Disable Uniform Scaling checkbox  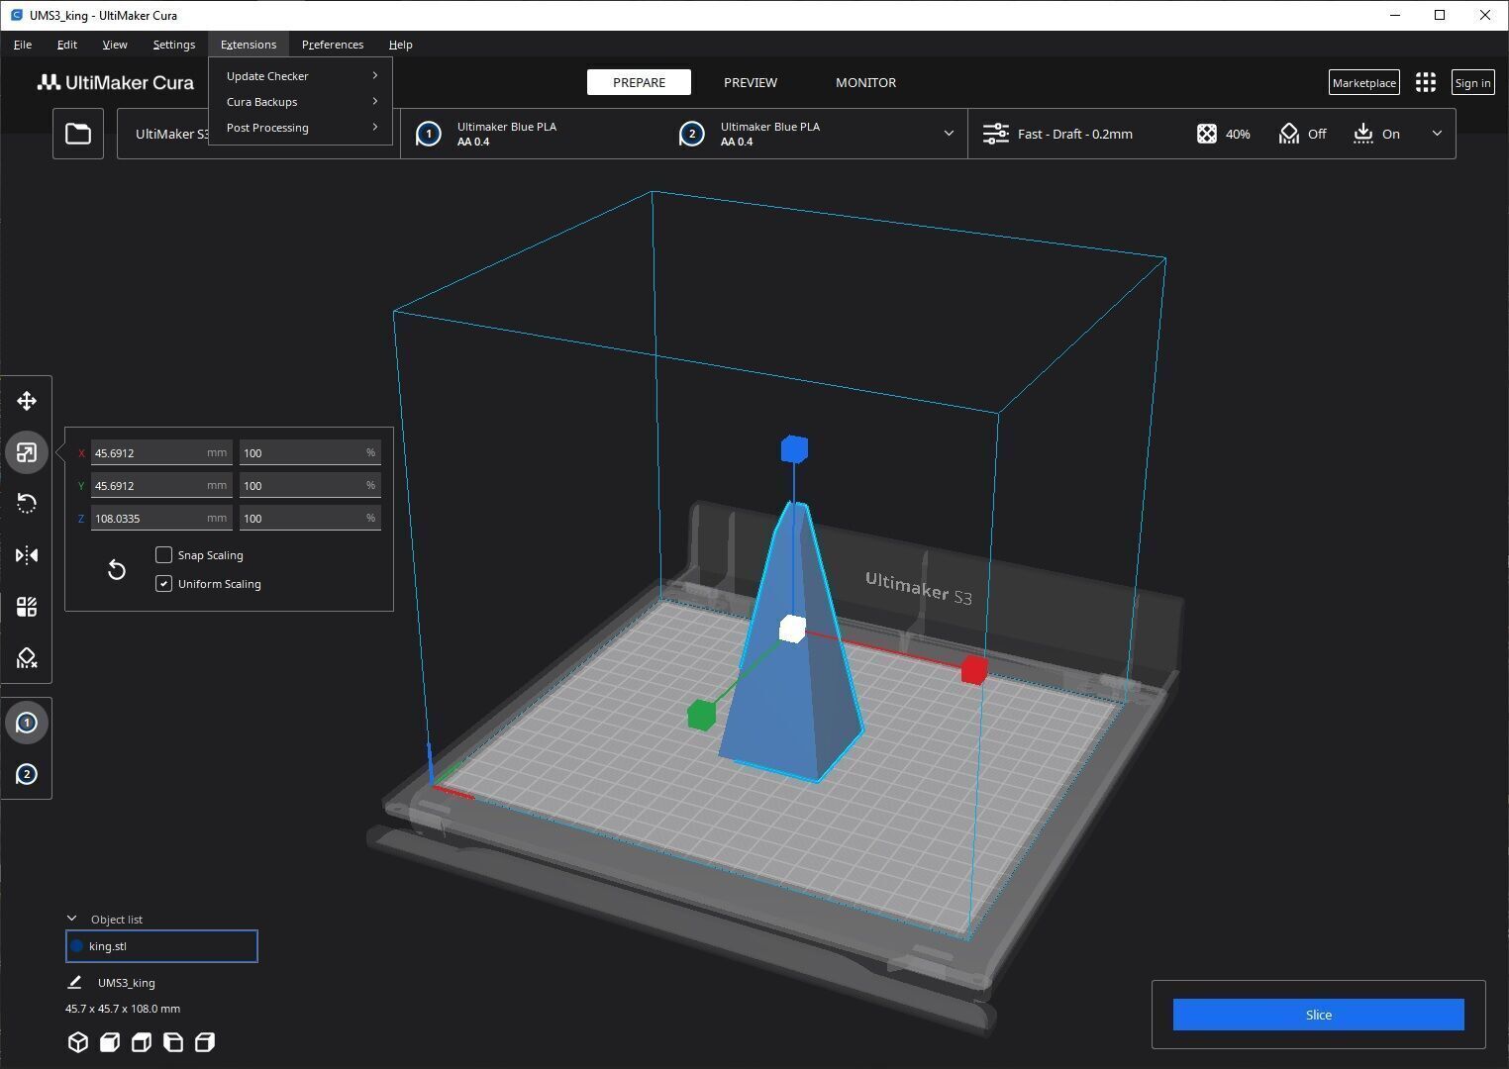point(164,584)
